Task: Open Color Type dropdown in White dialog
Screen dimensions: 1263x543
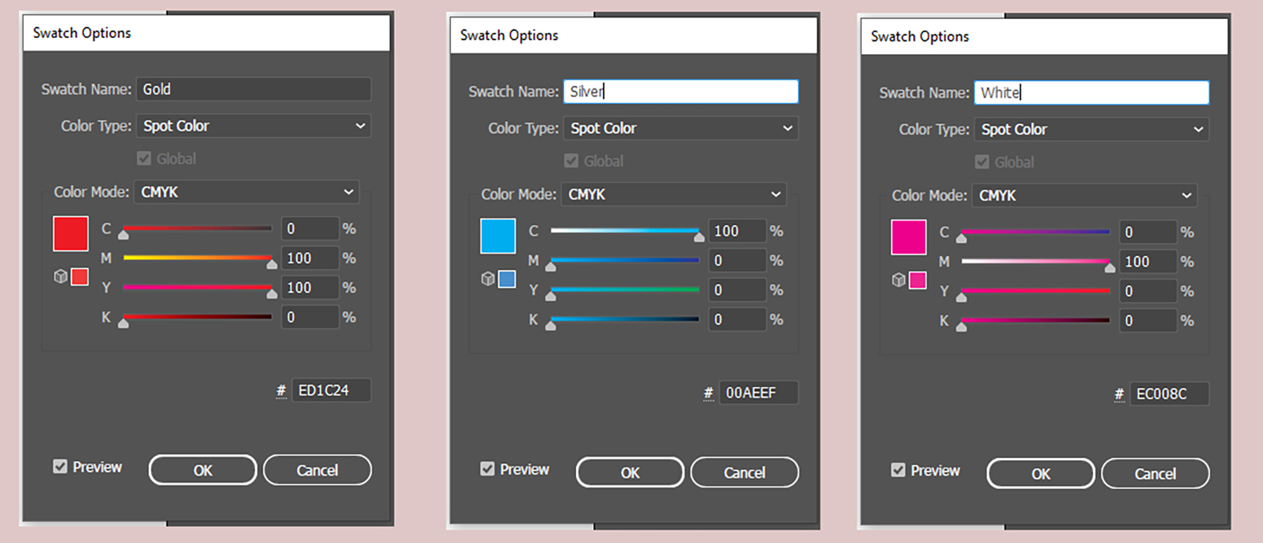Action: tap(1091, 130)
